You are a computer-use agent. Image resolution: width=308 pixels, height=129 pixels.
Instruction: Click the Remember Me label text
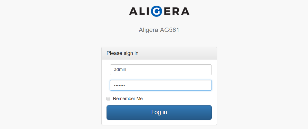pyautogui.click(x=128, y=99)
